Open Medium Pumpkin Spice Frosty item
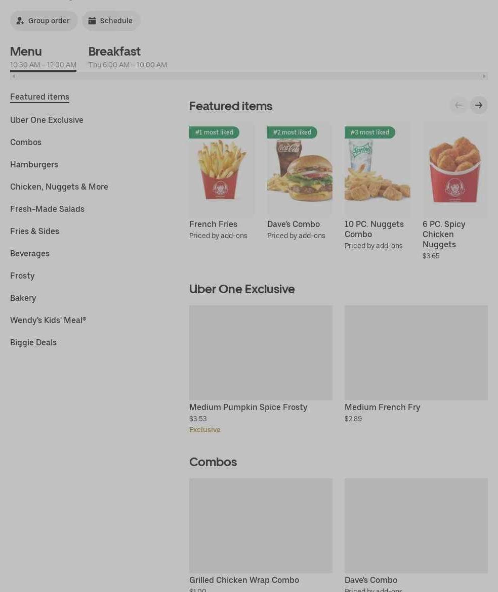 point(261,369)
